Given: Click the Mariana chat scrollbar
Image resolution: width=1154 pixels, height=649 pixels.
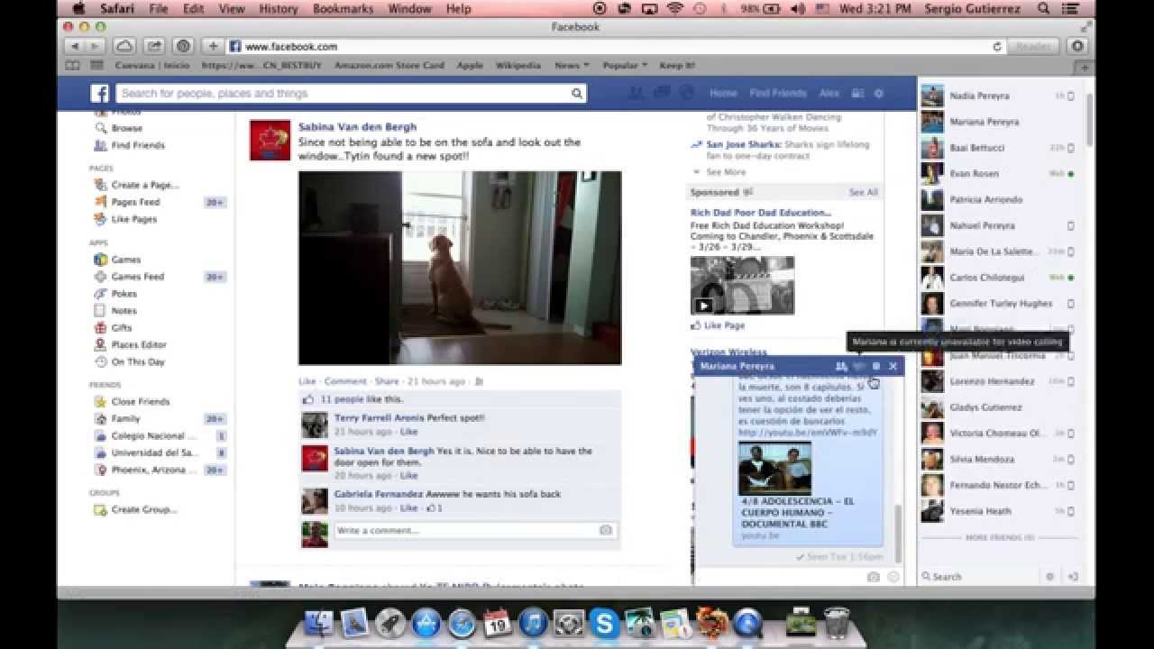Looking at the screenshot, I should pos(898,534).
